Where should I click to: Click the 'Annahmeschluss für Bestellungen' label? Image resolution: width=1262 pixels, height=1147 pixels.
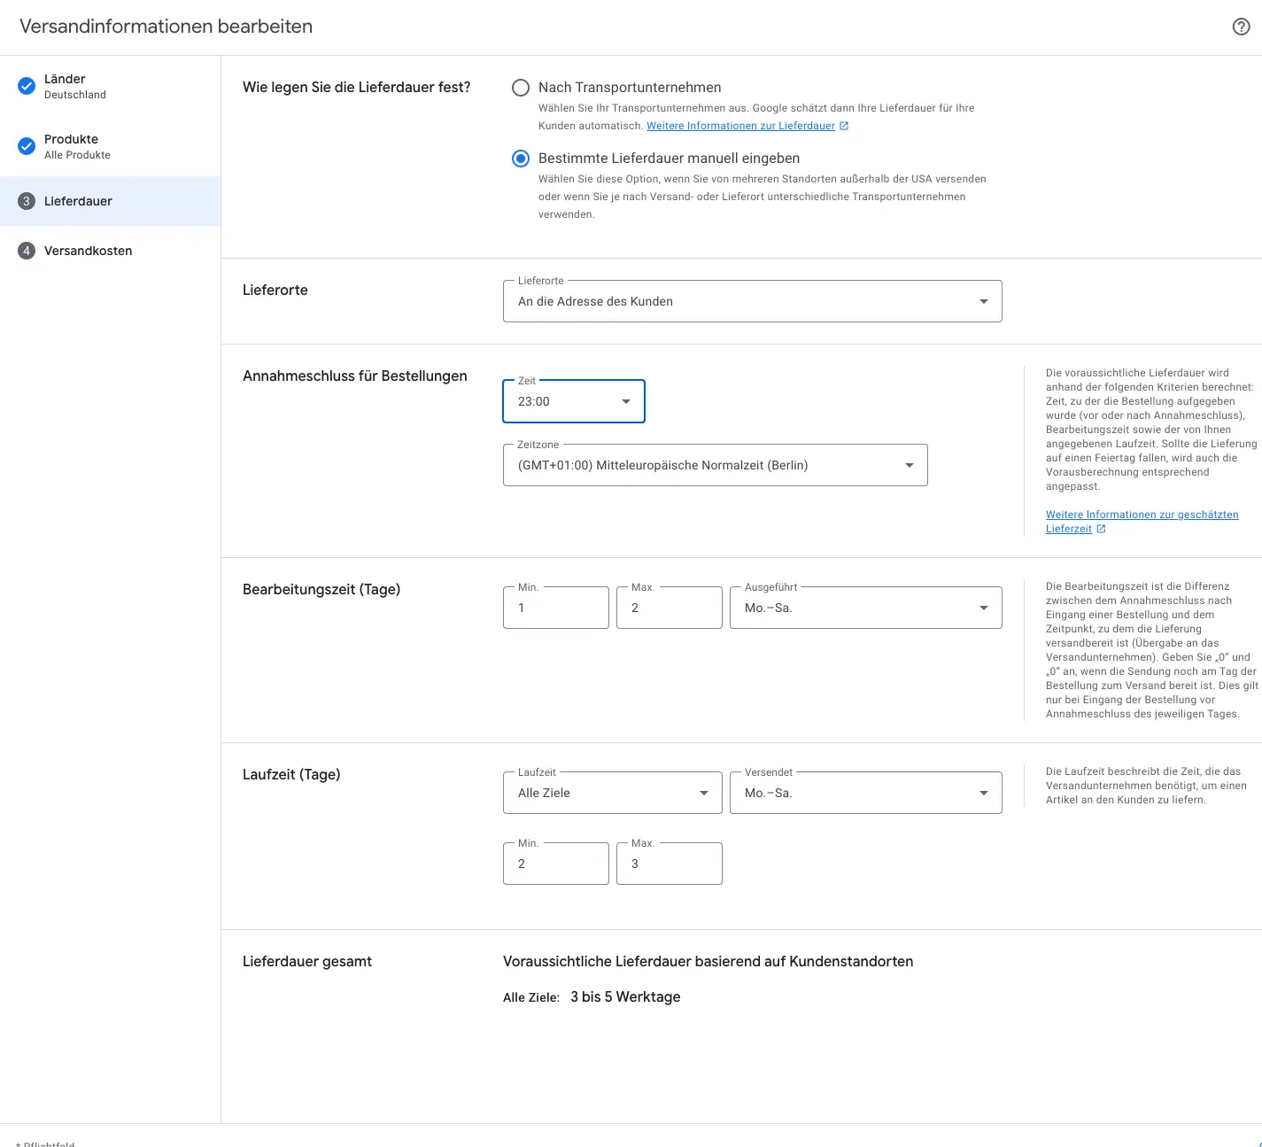(x=355, y=376)
